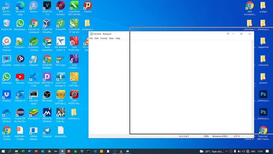Select the CorelDRAW 2021 desktop icon

coord(74,9)
